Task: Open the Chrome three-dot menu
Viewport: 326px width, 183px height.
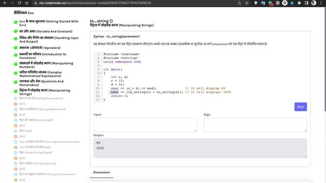Action: (x=321, y=3)
